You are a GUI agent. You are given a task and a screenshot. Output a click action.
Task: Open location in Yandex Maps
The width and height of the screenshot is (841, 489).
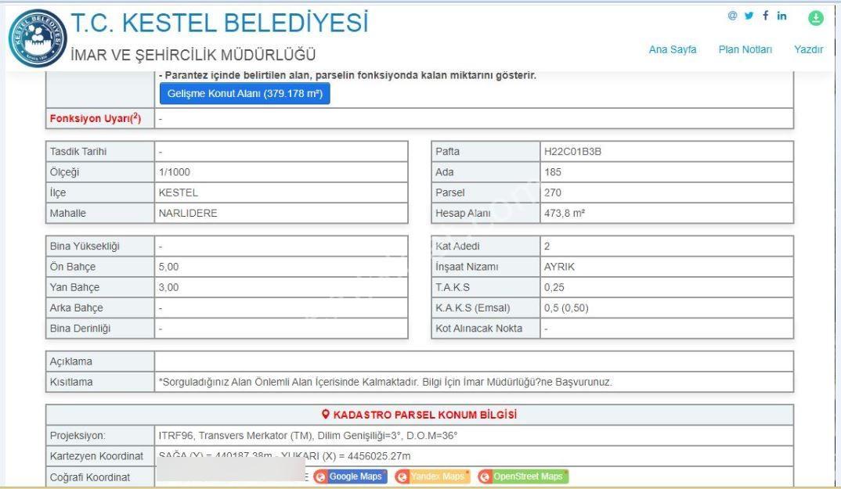coord(431,476)
